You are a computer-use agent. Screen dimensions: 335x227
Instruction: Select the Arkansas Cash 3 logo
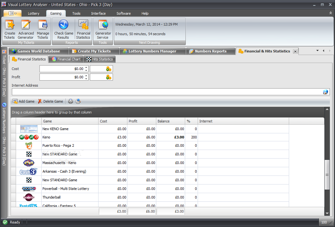click(29, 171)
